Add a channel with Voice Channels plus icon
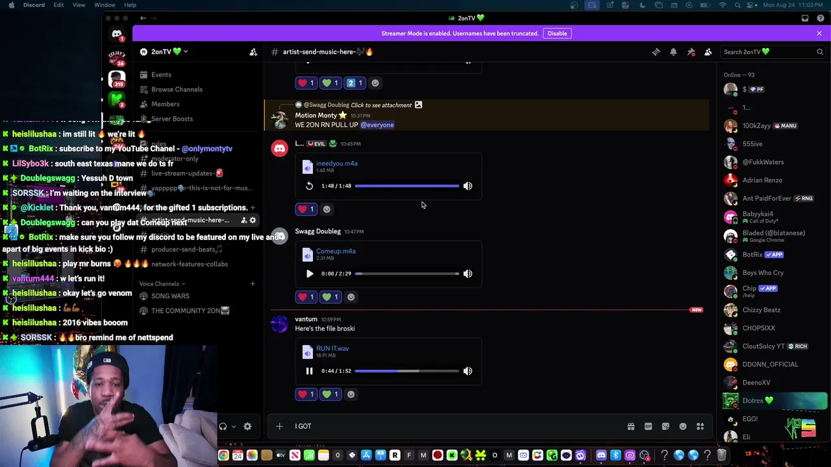 (253, 283)
